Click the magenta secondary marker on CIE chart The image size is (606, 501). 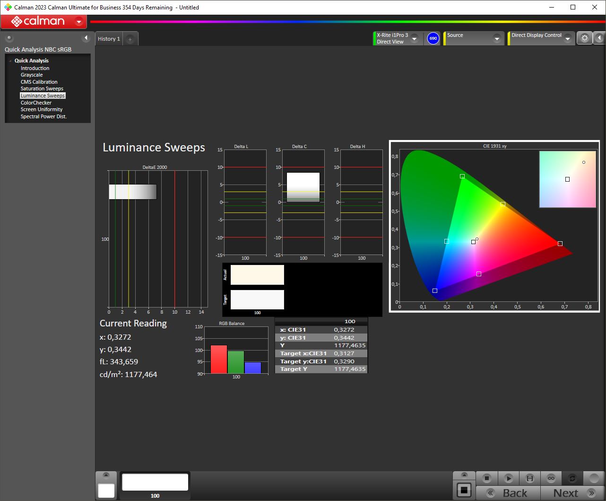[479, 274]
